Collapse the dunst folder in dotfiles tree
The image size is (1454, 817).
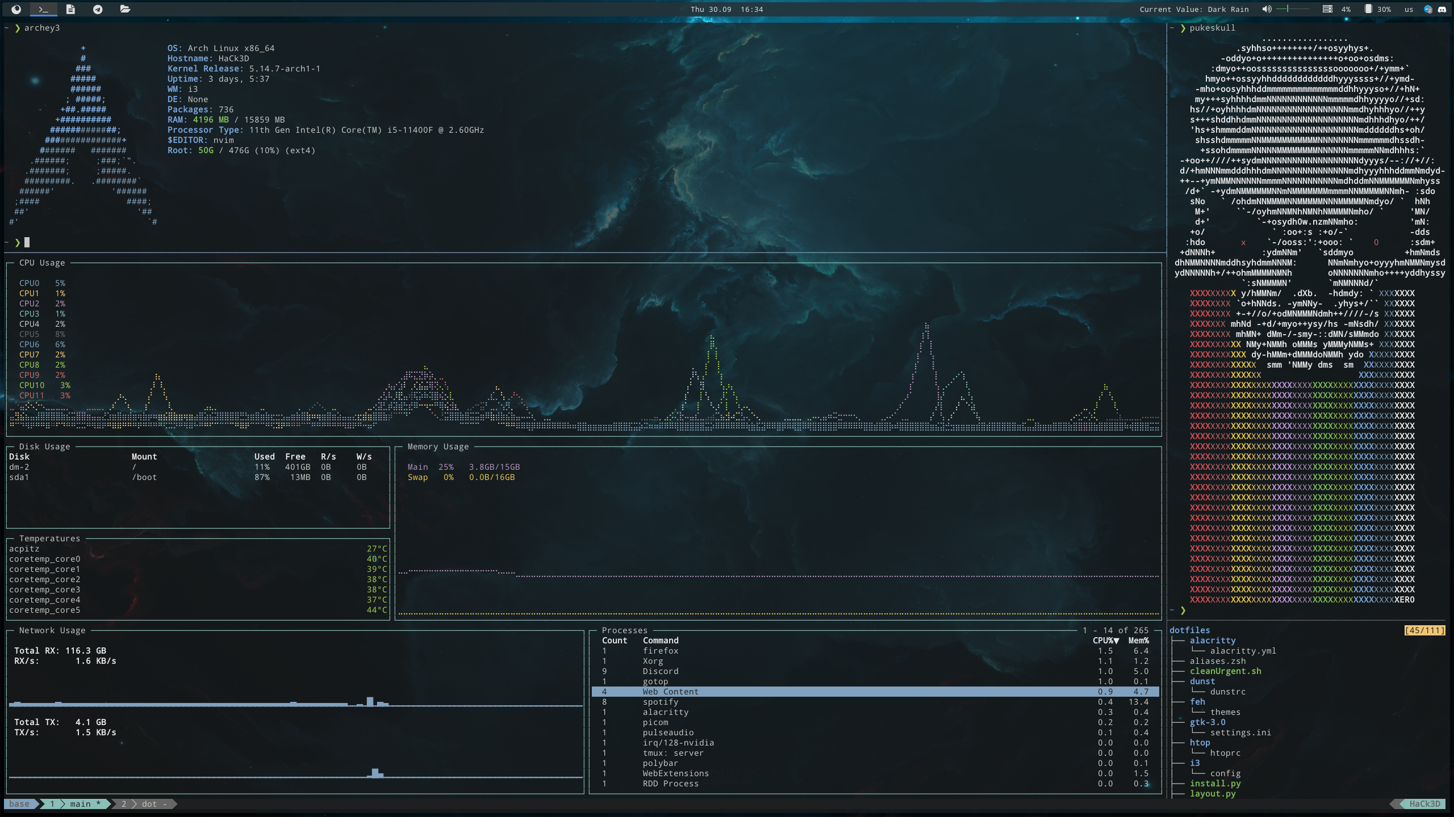pos(1202,681)
